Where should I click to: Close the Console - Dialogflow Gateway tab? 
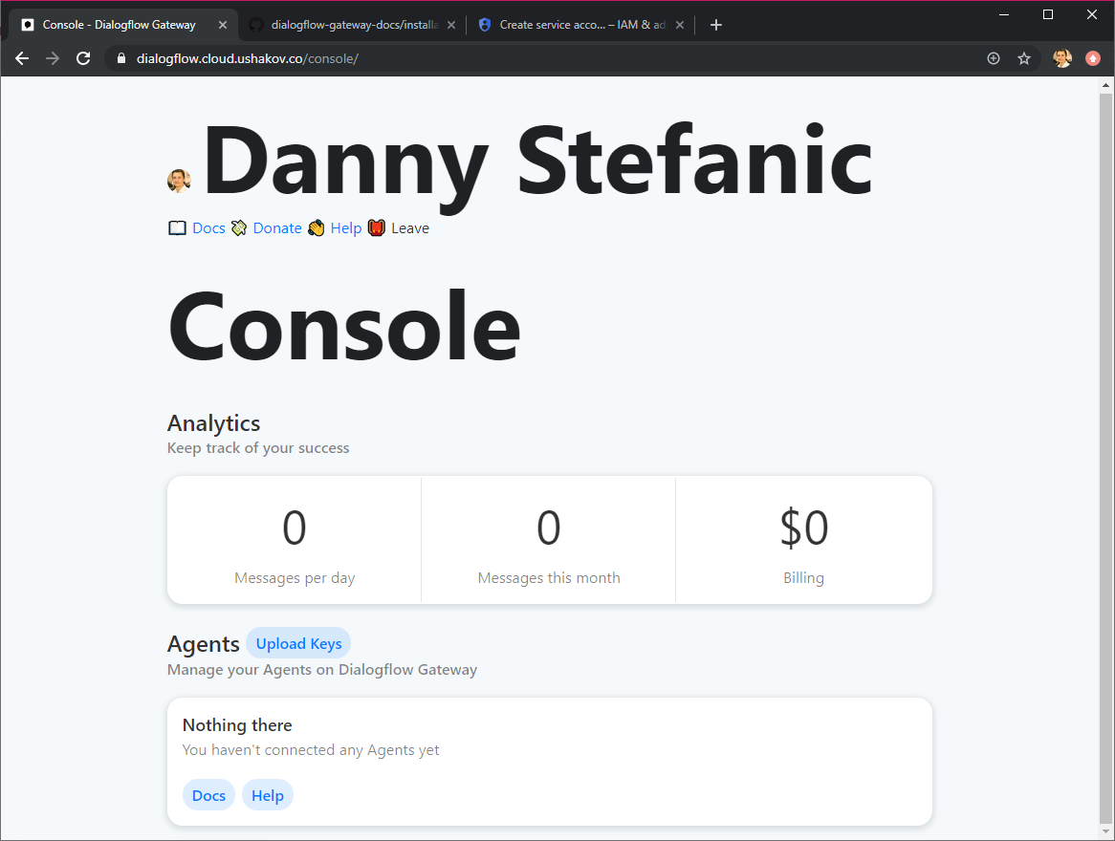[x=223, y=25]
